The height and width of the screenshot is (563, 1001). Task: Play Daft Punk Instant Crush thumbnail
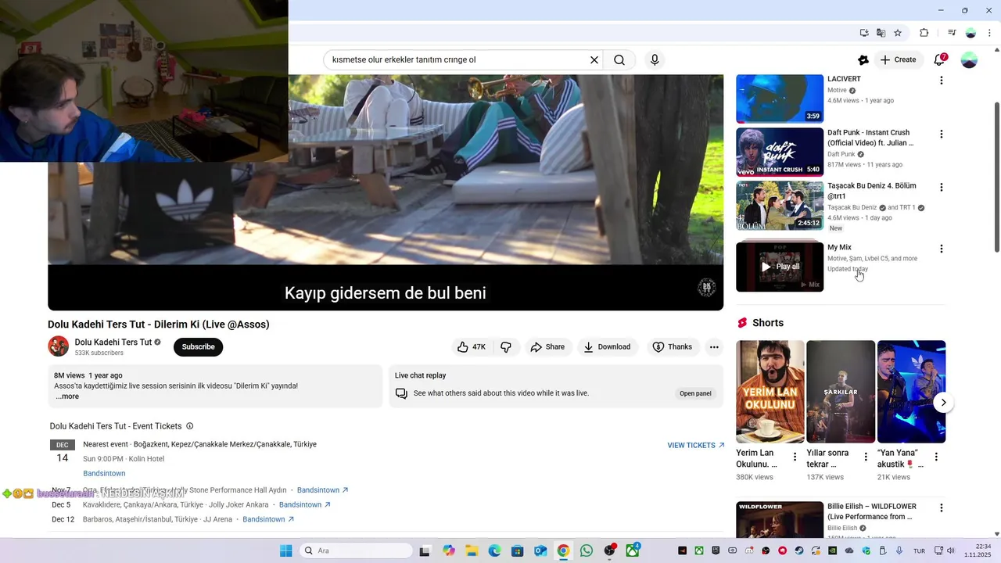point(780,152)
